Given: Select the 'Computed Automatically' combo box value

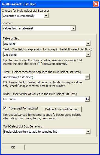Looking at the screenshot, I should point(19,16).
